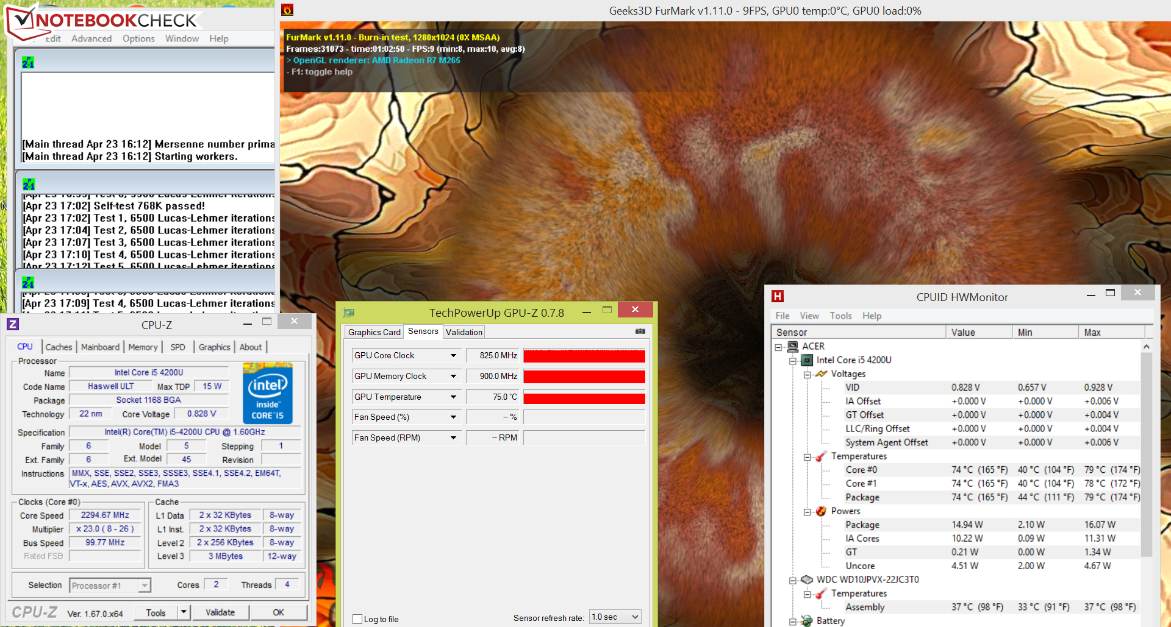
Task: Open the CPU-Z Tools dropdown arrow
Action: click(x=184, y=612)
